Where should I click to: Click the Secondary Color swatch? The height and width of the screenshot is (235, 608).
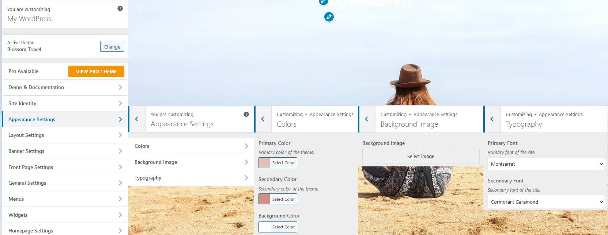[x=264, y=199]
